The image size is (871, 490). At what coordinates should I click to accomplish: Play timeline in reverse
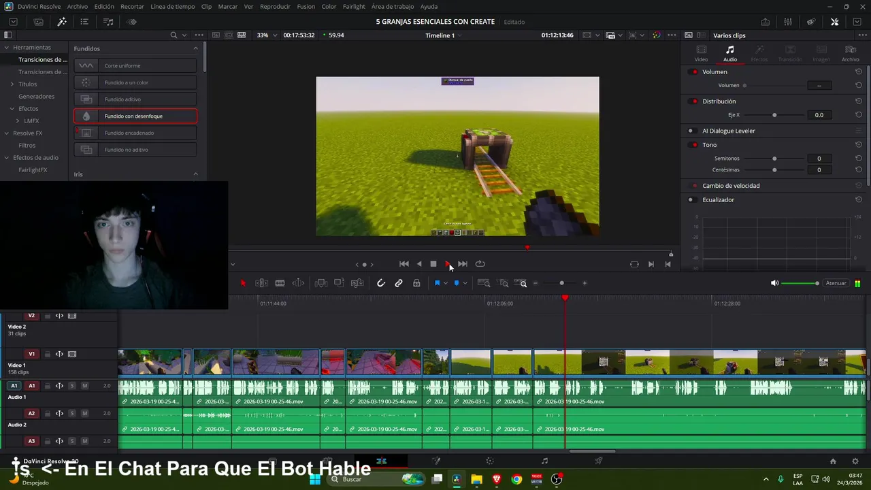pyautogui.click(x=418, y=264)
